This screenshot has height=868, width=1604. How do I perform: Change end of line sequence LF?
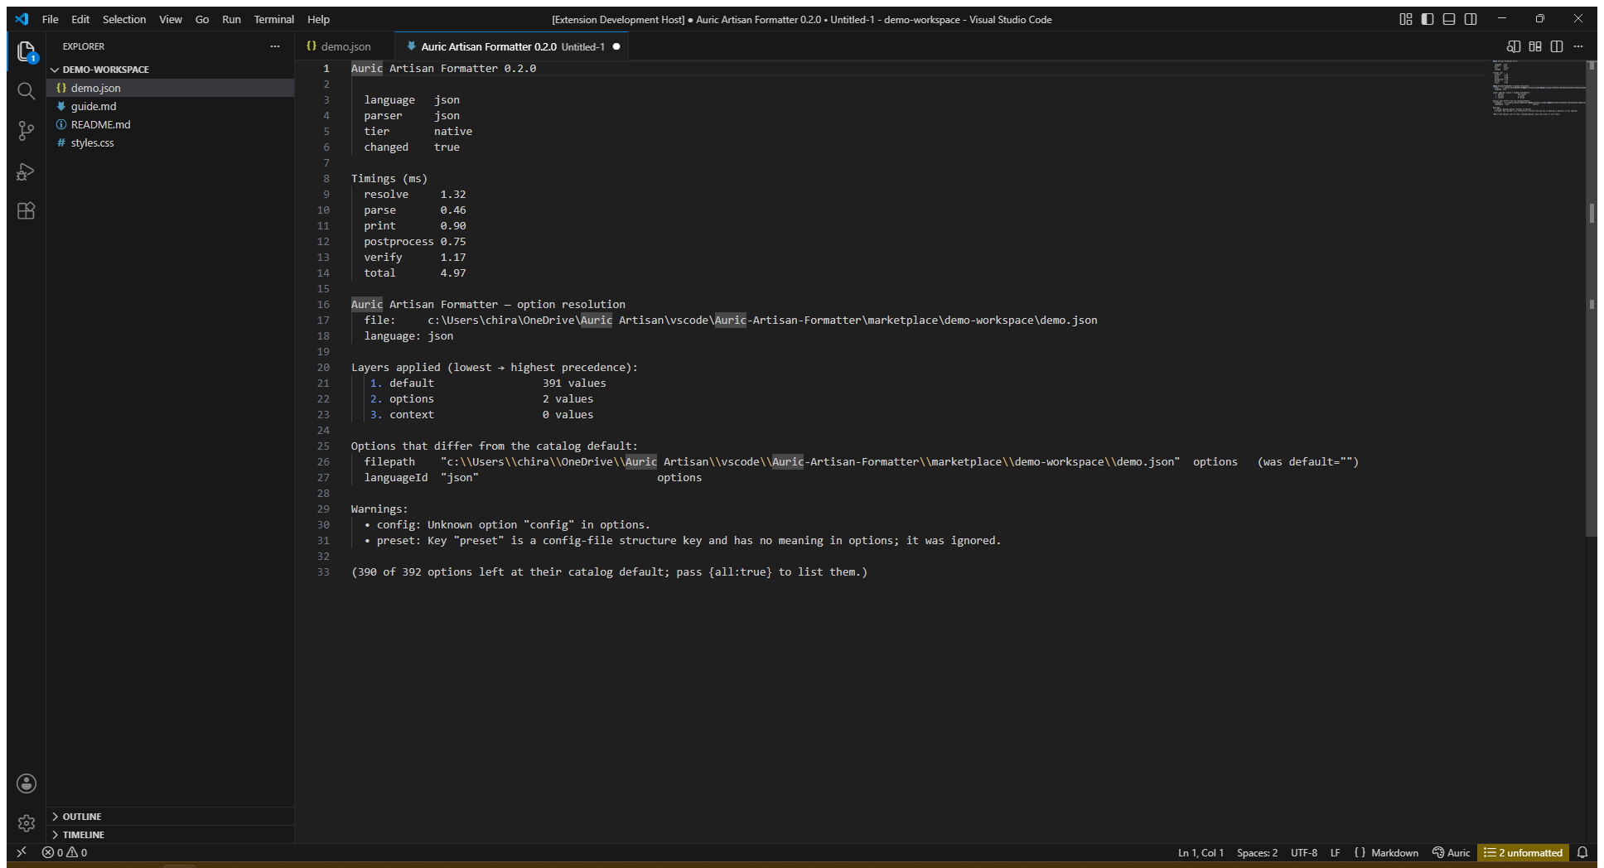pos(1335,852)
